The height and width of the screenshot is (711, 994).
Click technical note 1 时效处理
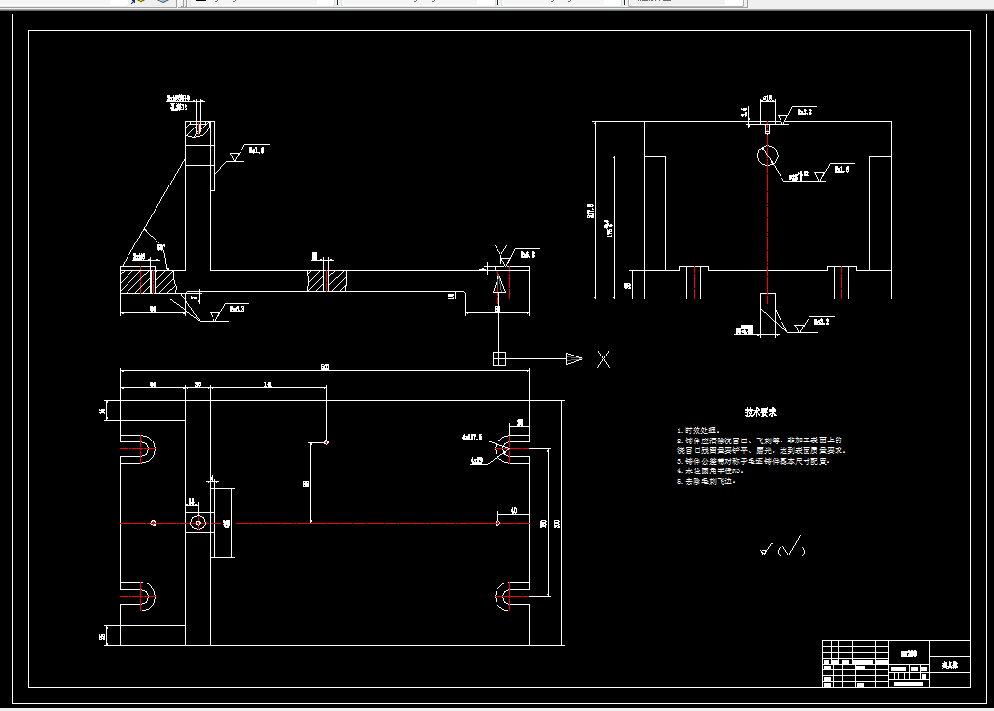coord(698,430)
